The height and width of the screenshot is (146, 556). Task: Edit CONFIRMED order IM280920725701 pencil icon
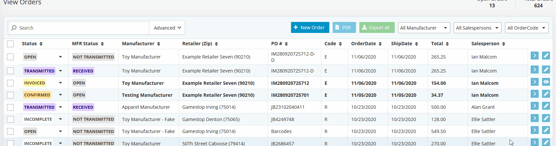pyautogui.click(x=546, y=94)
